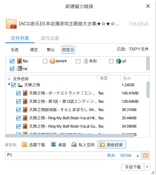Click the 全选 select all button
The image size is (156, 175).
tap(15, 50)
